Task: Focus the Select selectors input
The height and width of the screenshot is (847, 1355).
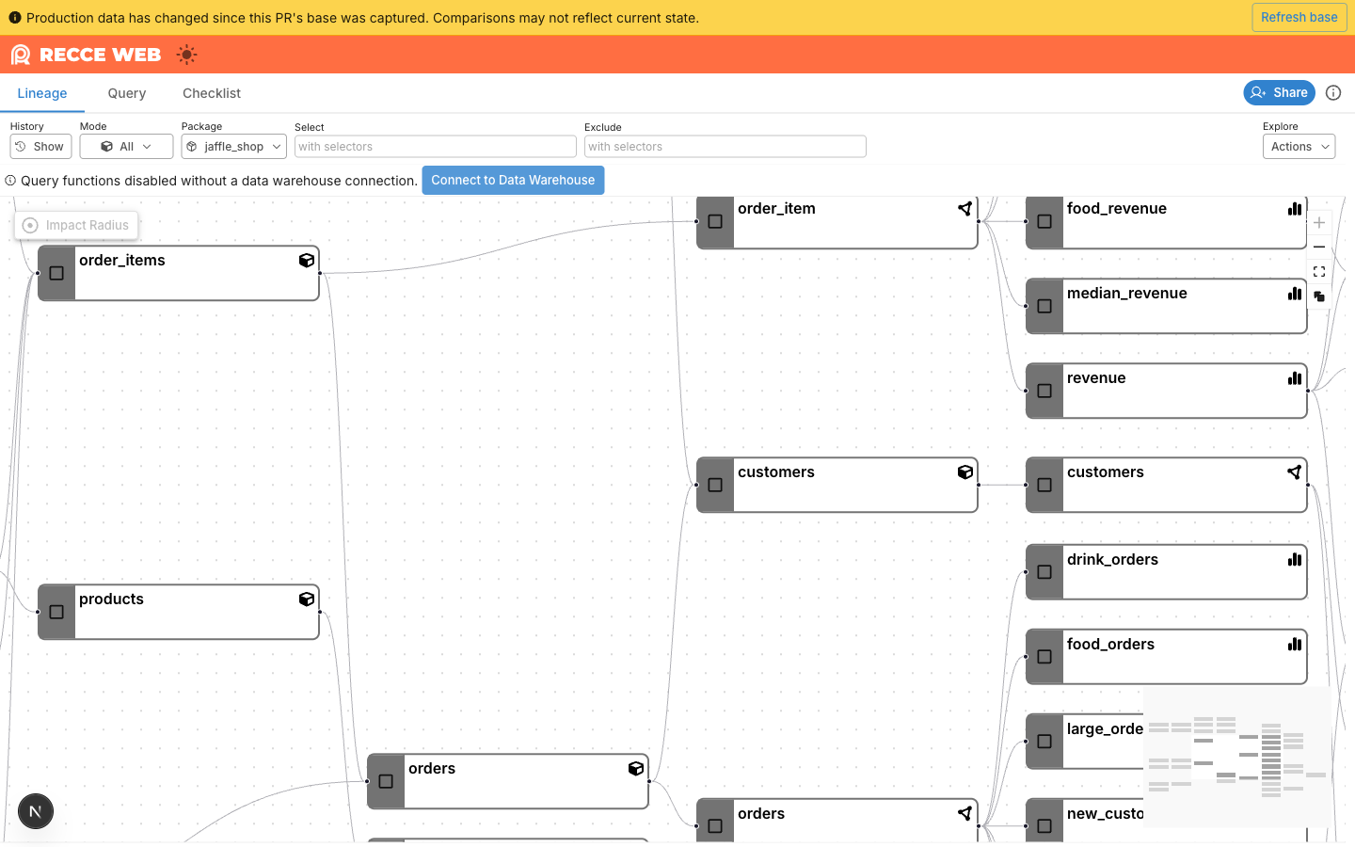Action: click(x=435, y=147)
